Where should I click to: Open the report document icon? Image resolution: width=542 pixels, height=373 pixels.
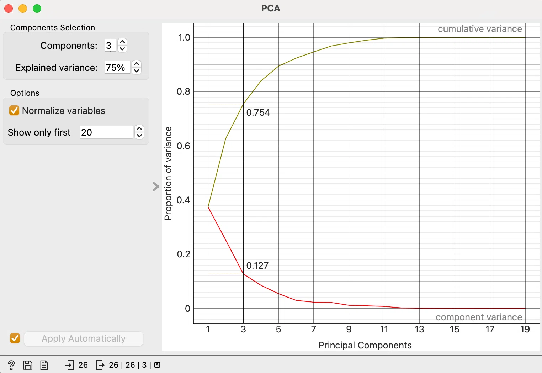tap(44, 365)
